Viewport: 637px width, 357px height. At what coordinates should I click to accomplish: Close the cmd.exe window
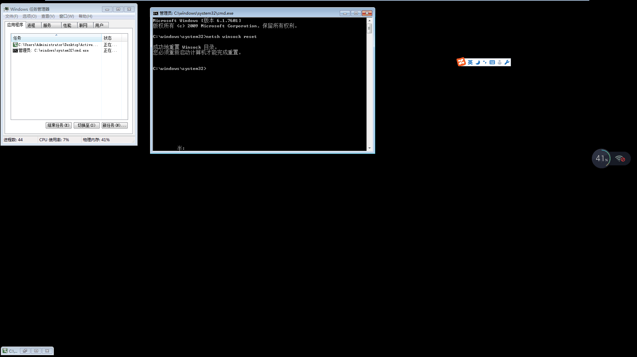pos(367,13)
